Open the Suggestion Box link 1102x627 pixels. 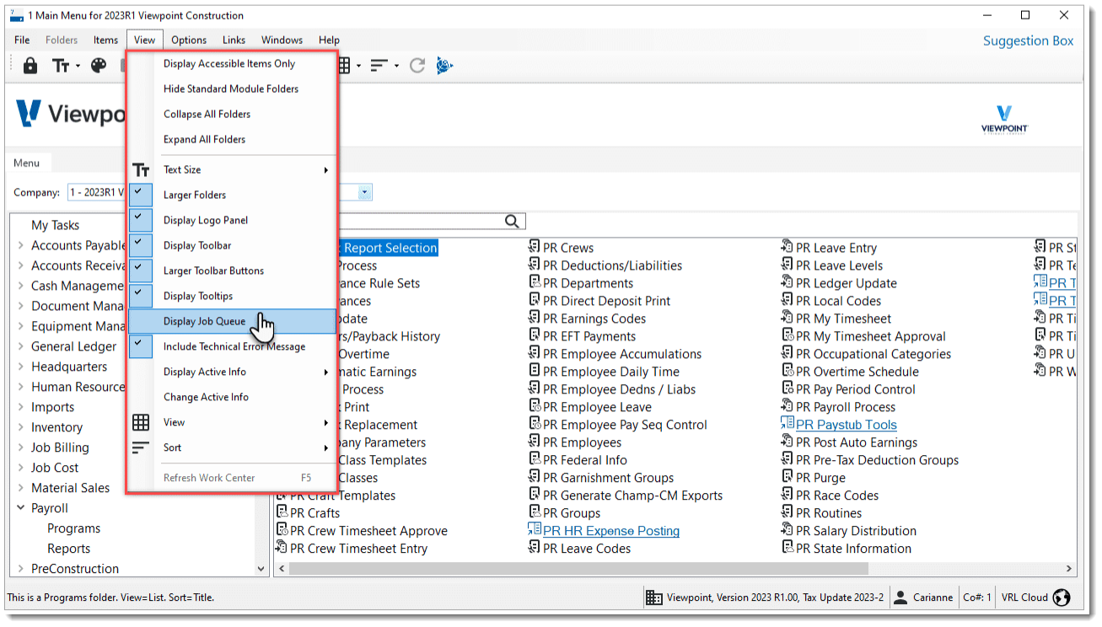click(x=1029, y=40)
